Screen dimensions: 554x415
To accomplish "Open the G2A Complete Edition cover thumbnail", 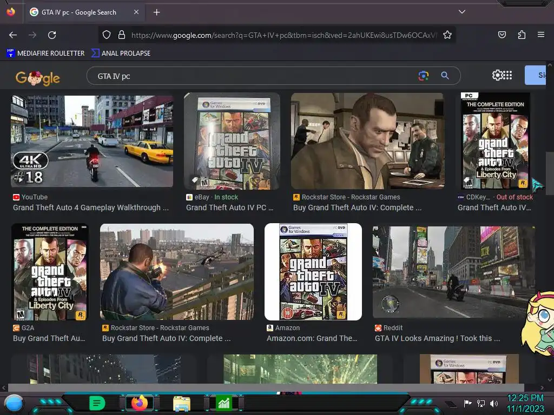I will coord(50,272).
